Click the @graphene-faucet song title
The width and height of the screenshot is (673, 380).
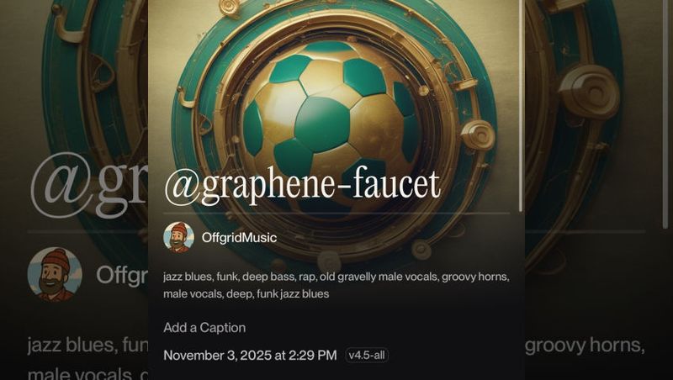(303, 186)
